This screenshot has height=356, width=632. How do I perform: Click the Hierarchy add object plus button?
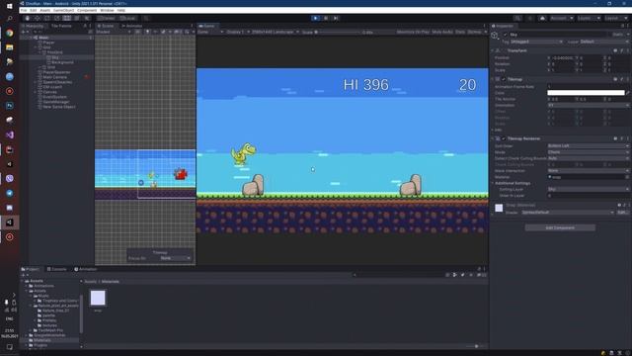24,32
